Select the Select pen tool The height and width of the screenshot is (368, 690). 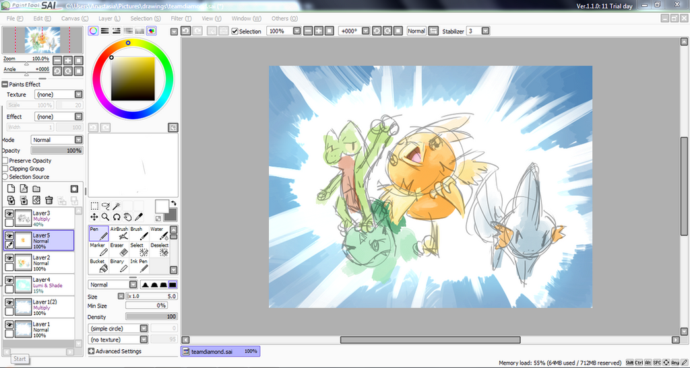point(139,250)
